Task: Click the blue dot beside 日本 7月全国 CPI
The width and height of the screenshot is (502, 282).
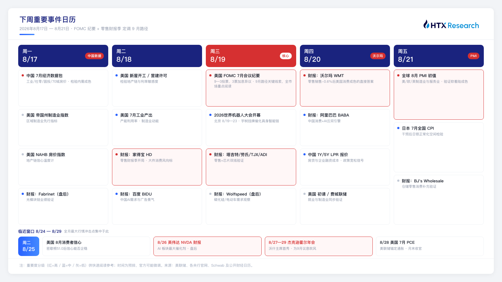Action: tap(398, 128)
